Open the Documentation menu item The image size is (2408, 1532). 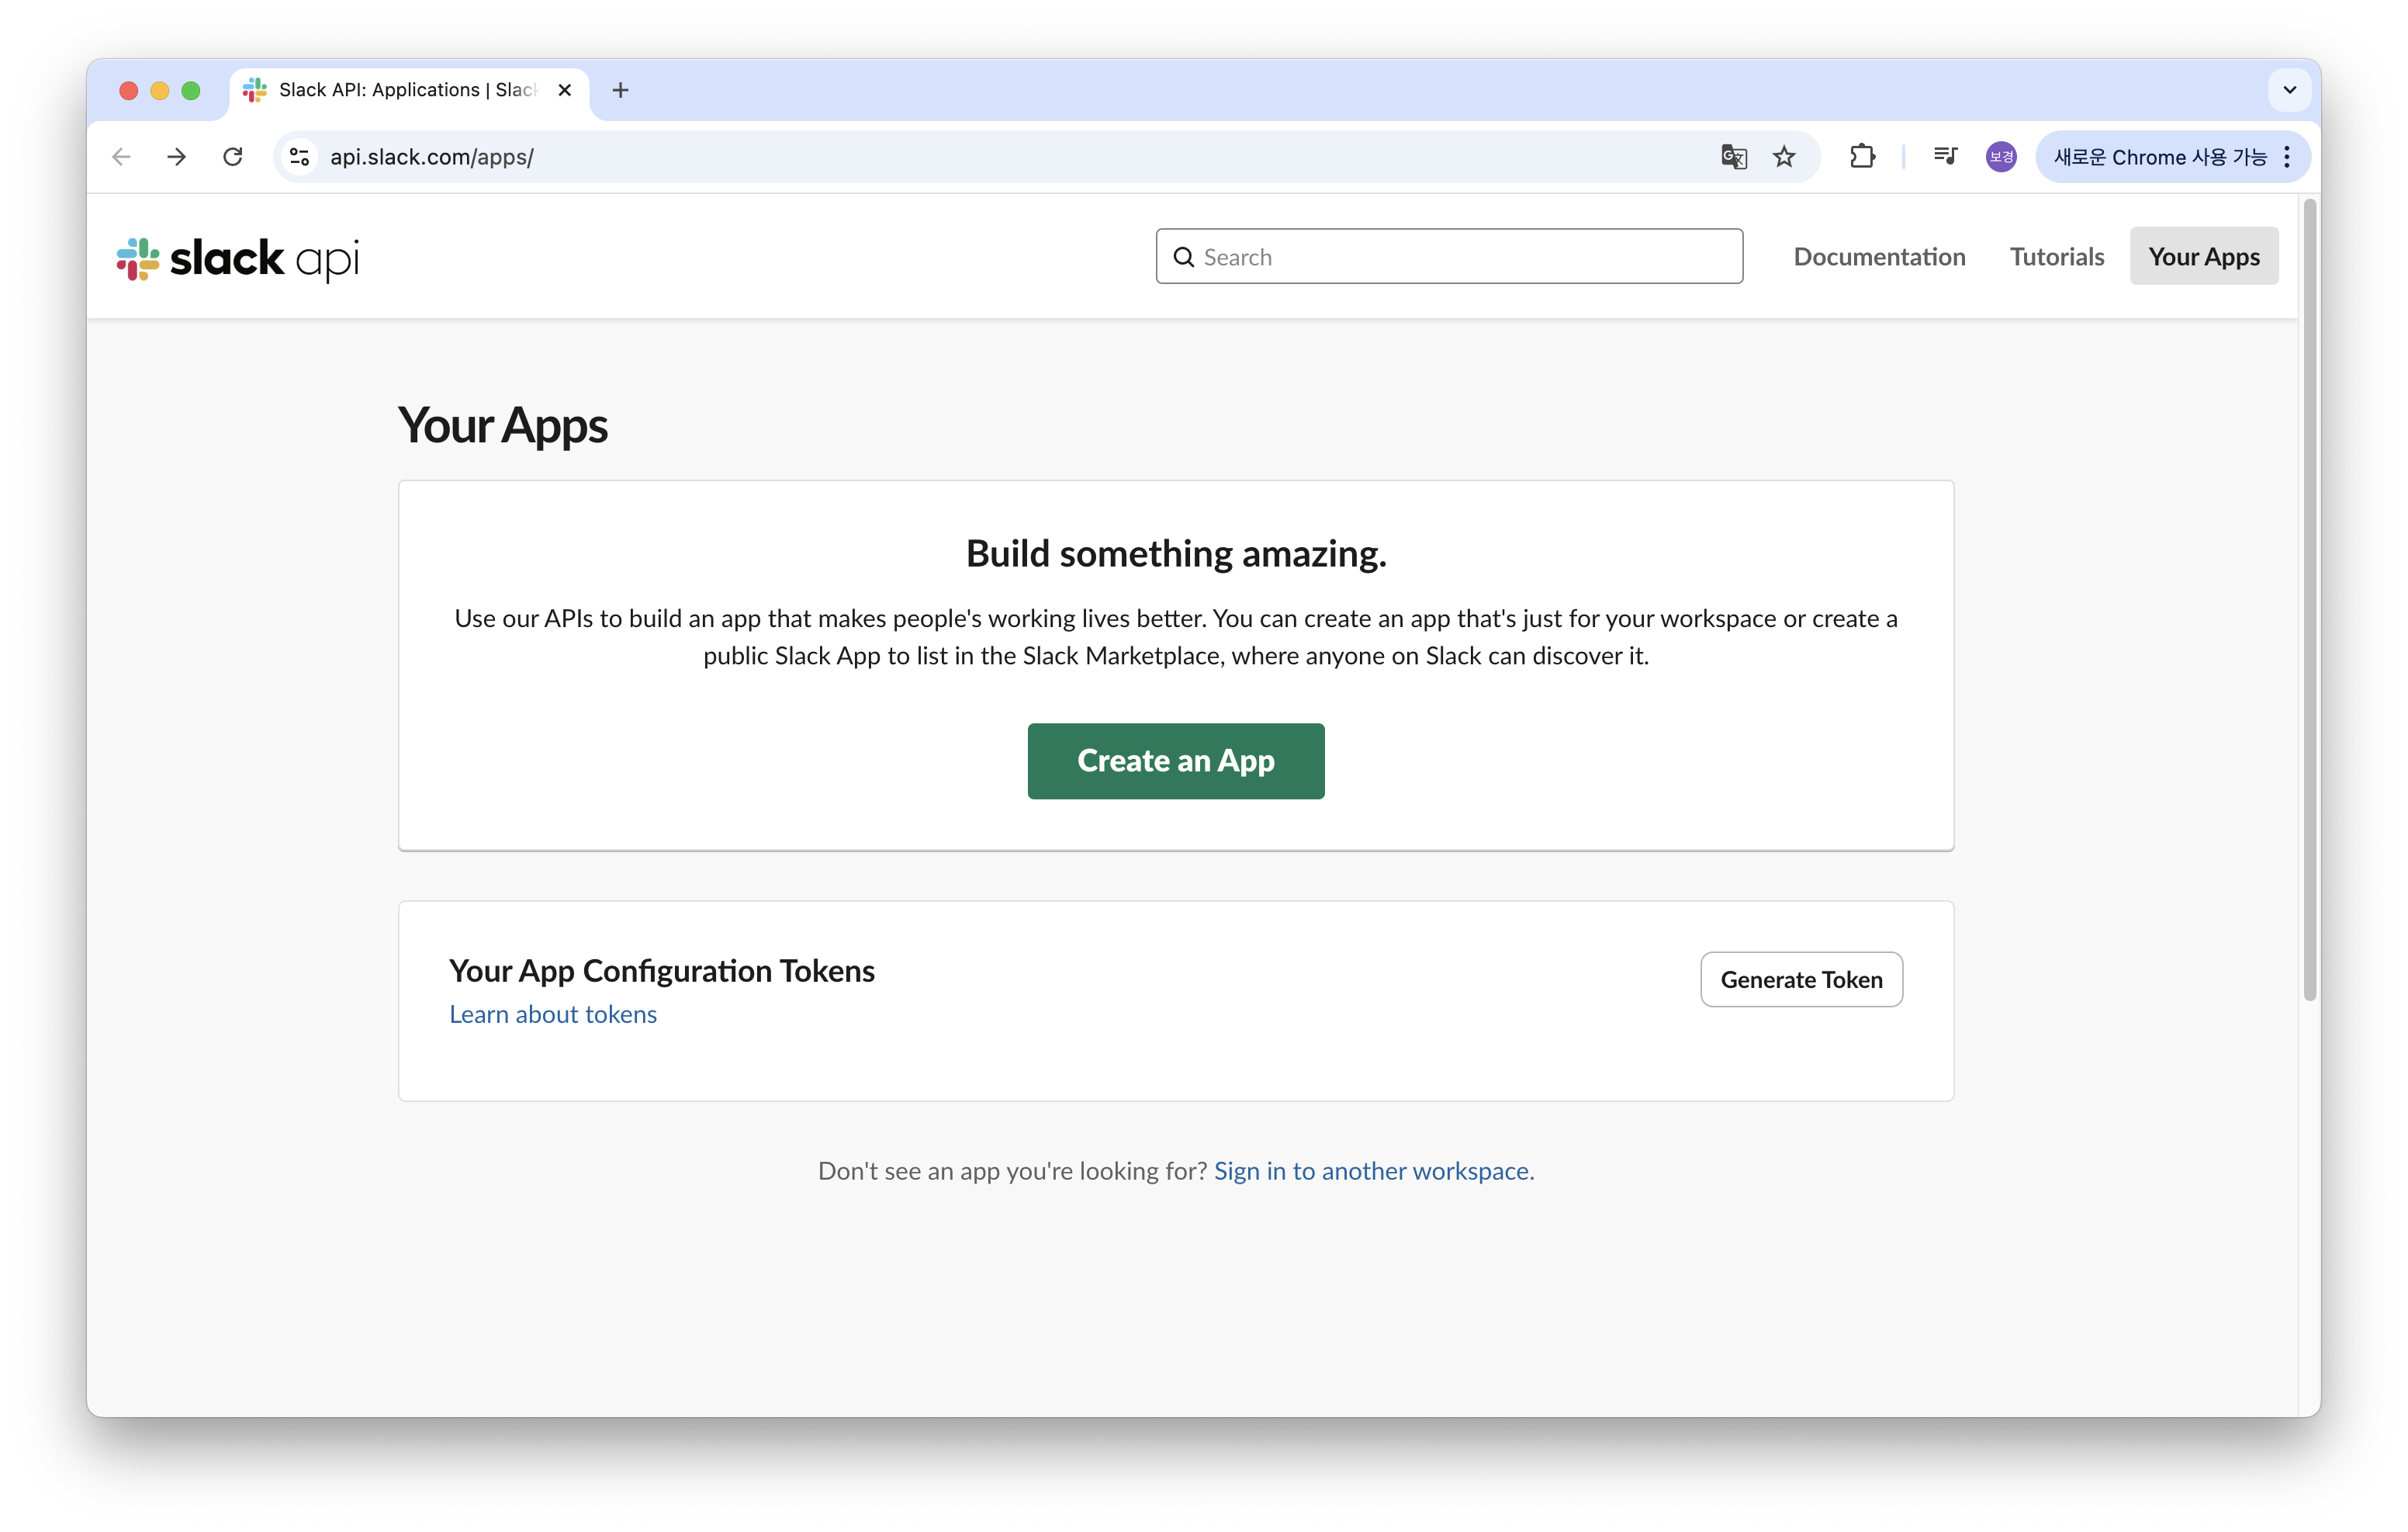point(1879,257)
